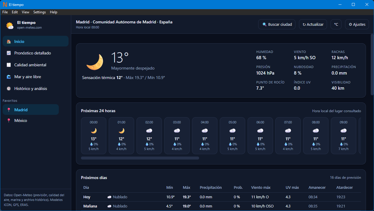Select the 07:00 hourly forecast card

coord(288,136)
